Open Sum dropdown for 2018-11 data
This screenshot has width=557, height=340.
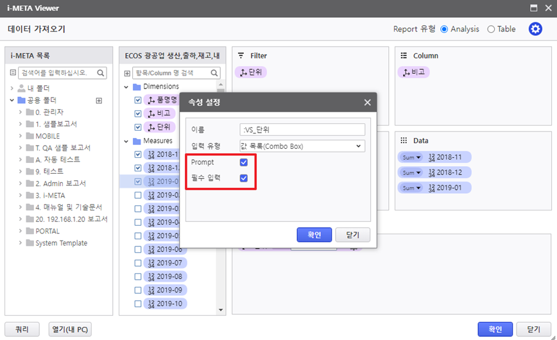[410, 157]
